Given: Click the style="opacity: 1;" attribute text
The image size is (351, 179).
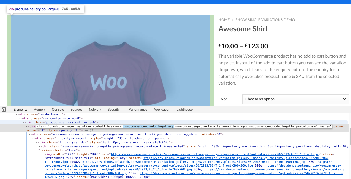Looking at the screenshot, I should tap(64, 130).
